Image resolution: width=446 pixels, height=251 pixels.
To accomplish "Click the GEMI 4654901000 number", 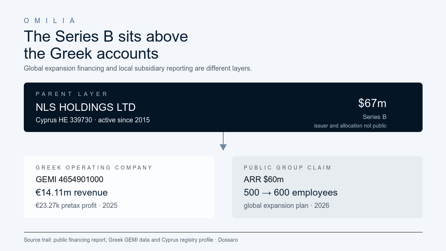I will [70, 179].
